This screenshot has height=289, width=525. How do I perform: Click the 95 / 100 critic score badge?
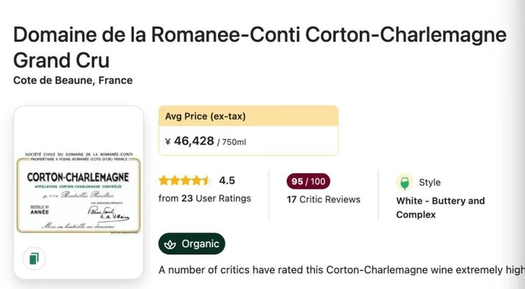point(308,181)
